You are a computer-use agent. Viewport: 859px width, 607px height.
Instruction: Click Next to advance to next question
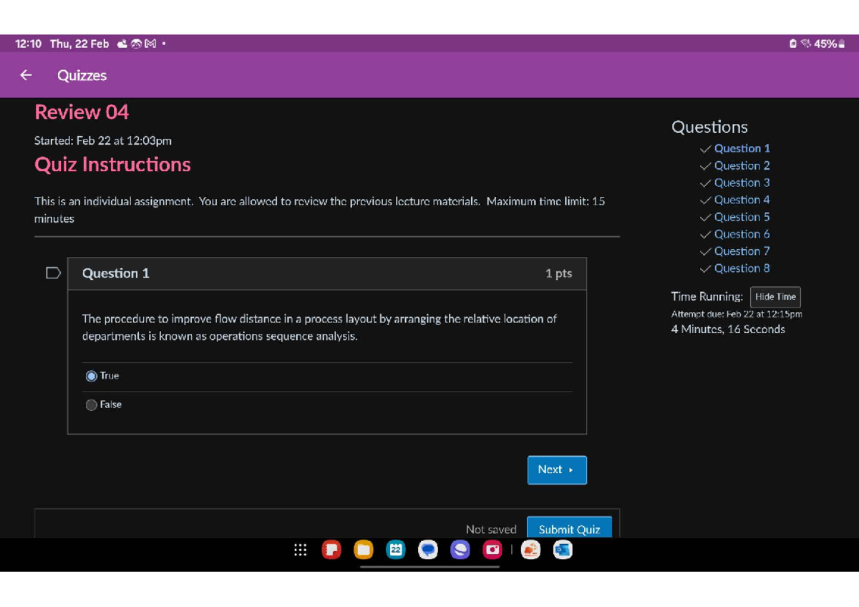(557, 470)
